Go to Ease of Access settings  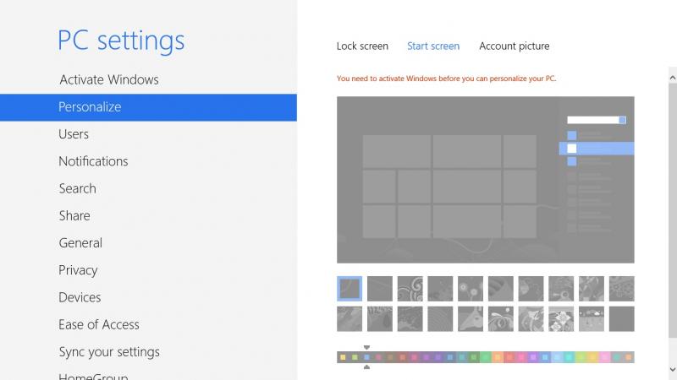[99, 324]
